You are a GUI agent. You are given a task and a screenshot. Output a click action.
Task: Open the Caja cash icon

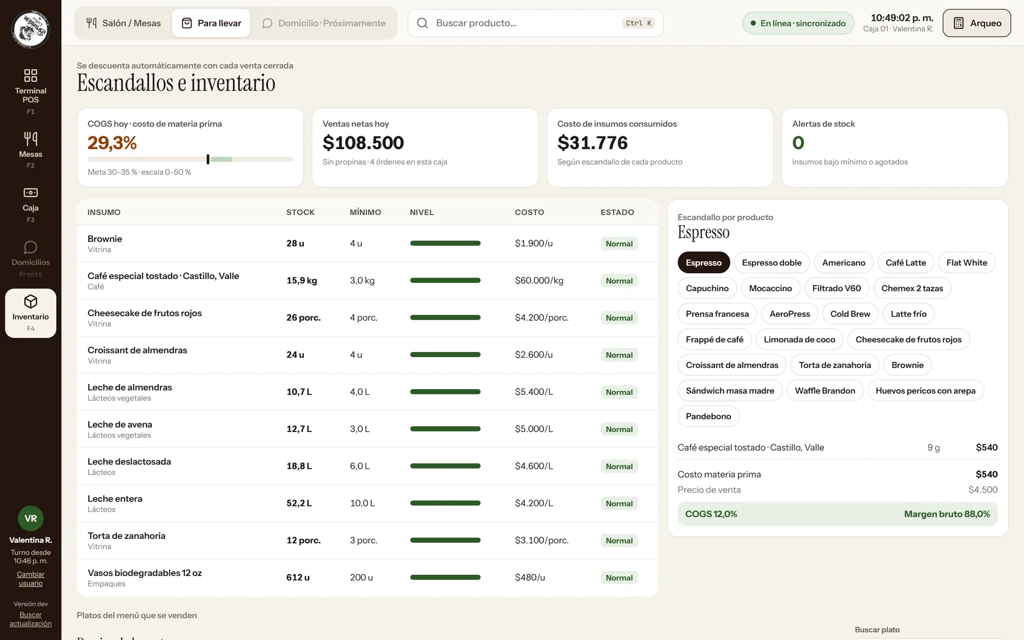[31, 193]
